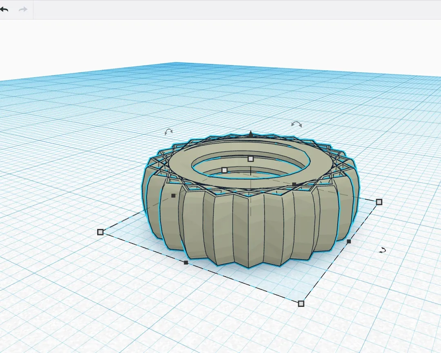Click the white top-face height scale handle
This screenshot has width=441, height=353.
250,158
